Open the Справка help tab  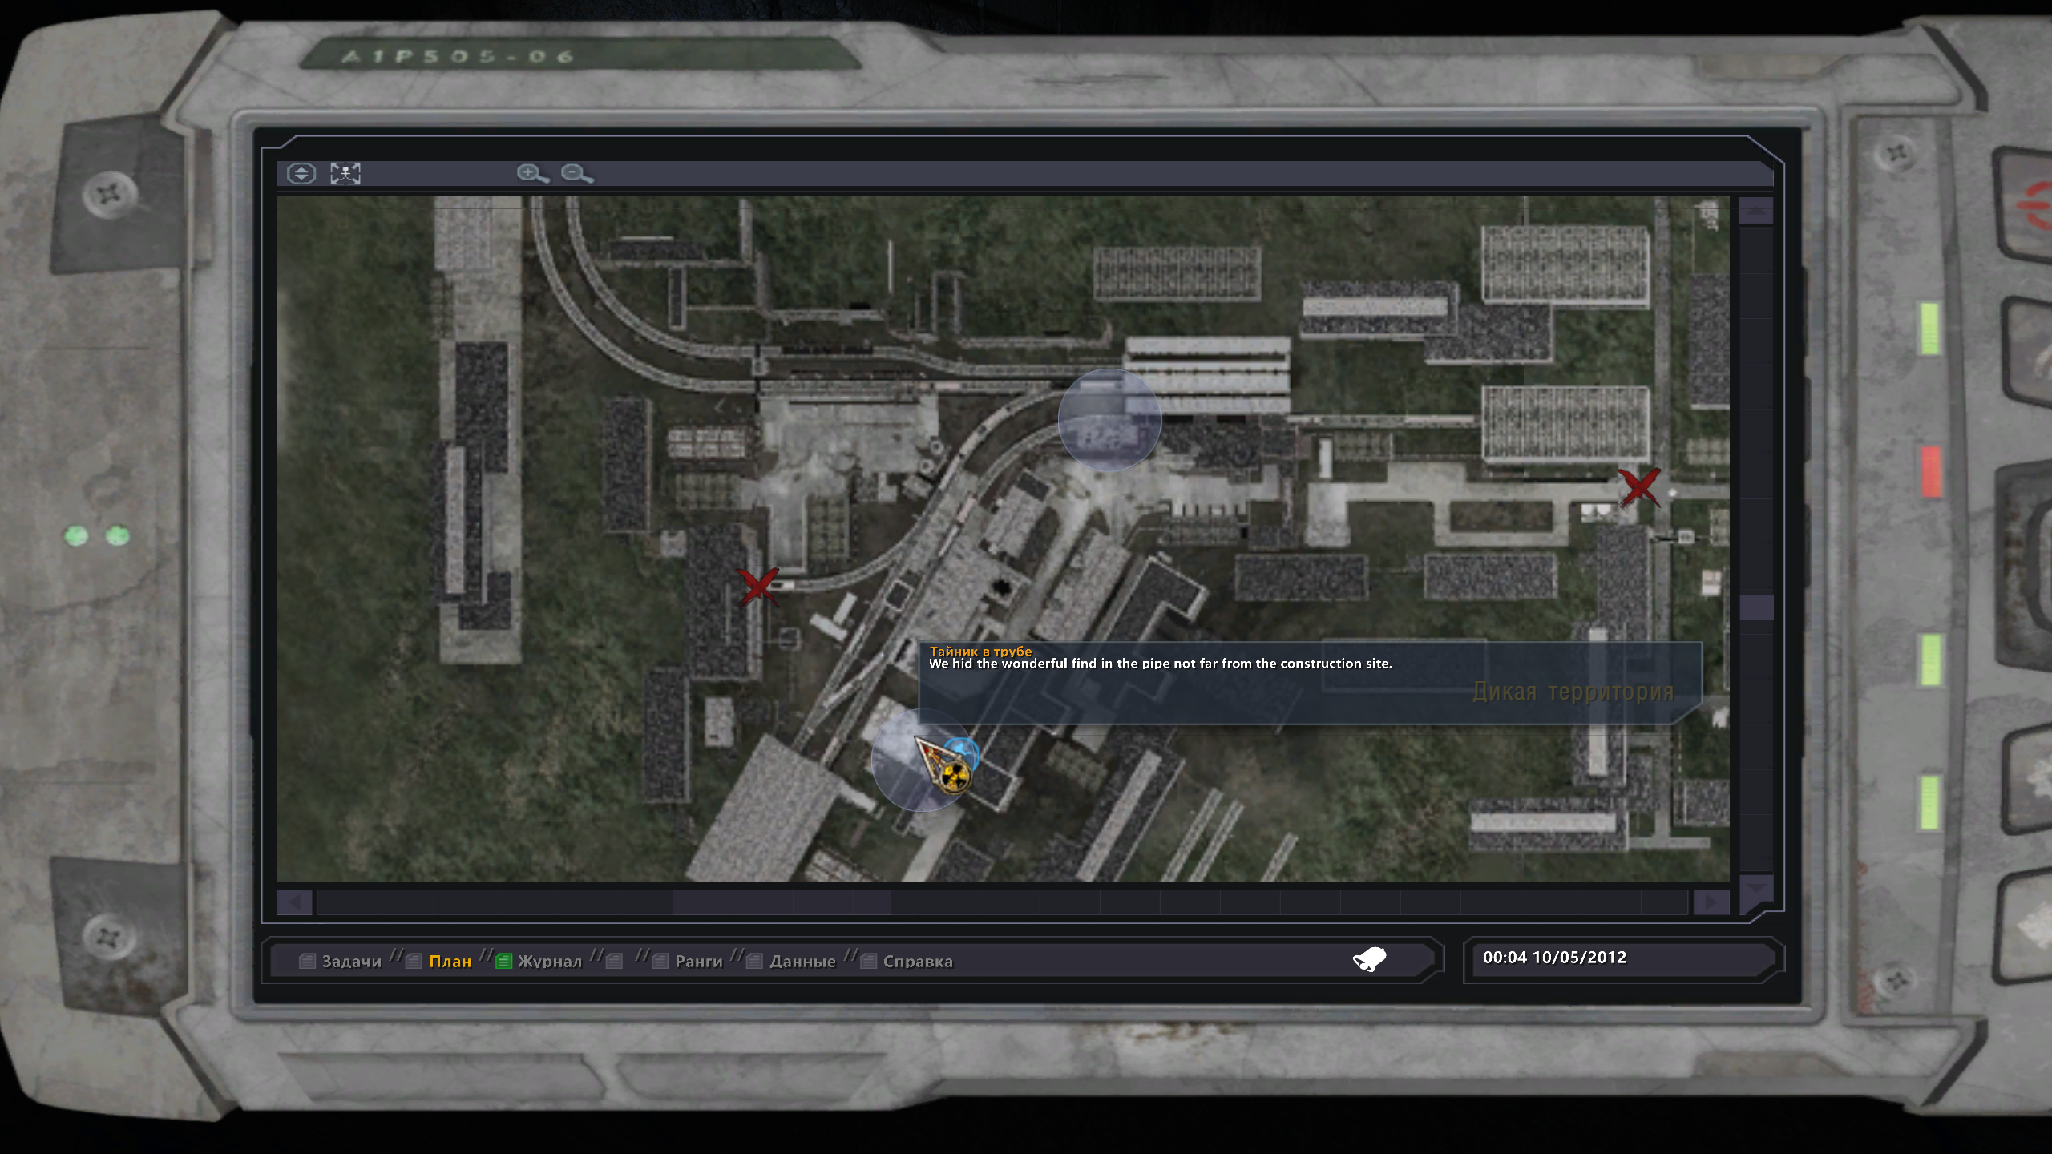[x=917, y=961]
